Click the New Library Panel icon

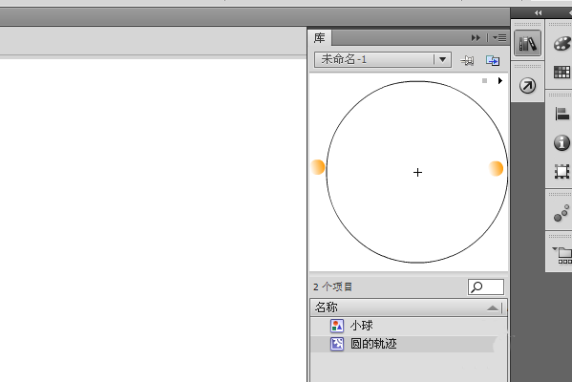click(493, 60)
